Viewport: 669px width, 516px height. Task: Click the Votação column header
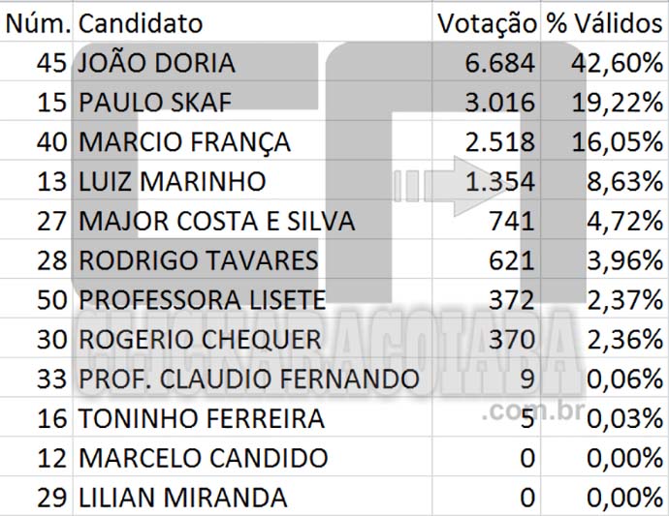[485, 22]
